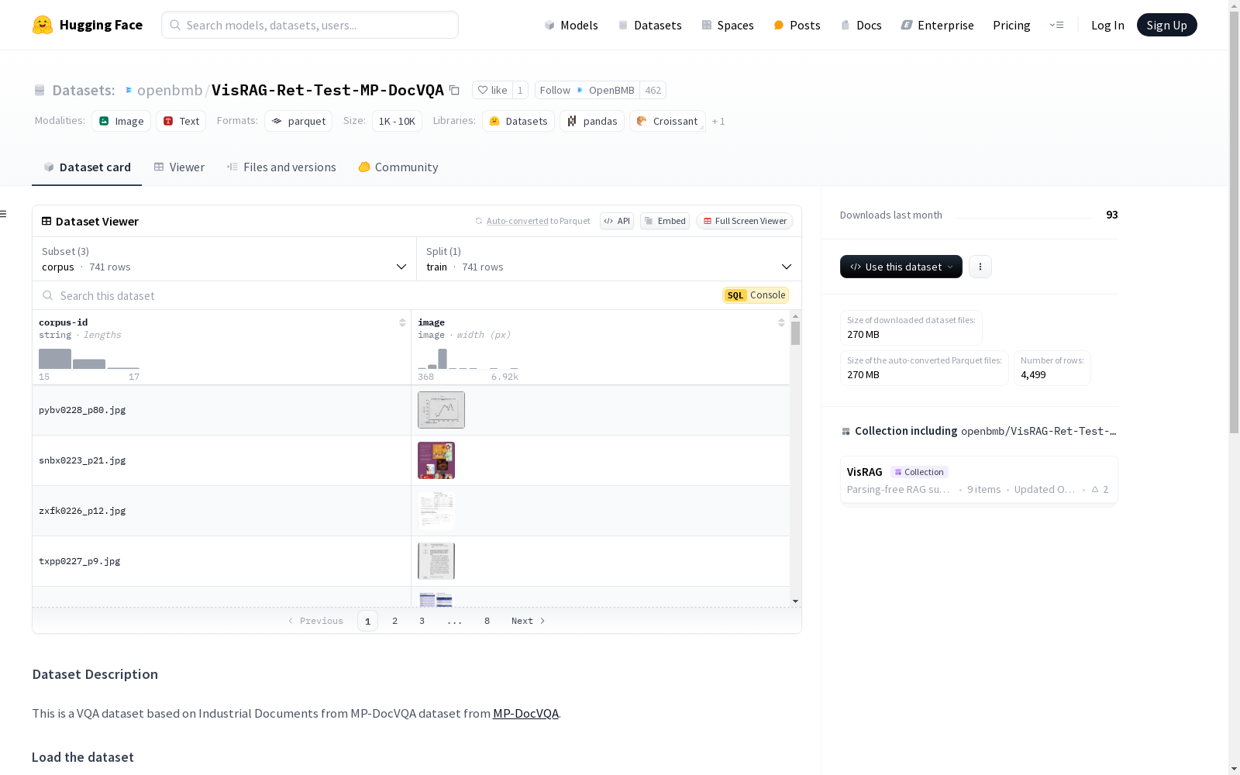Select the pybv0228_p80.jpg corpus-id cell
Viewport: 1240px width, 775px height.
(222, 410)
